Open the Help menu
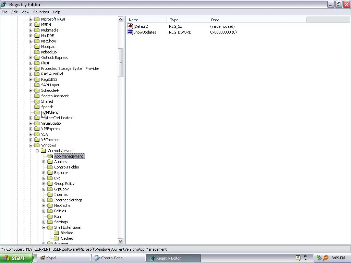Viewport: 351px width, 263px height. point(57,12)
